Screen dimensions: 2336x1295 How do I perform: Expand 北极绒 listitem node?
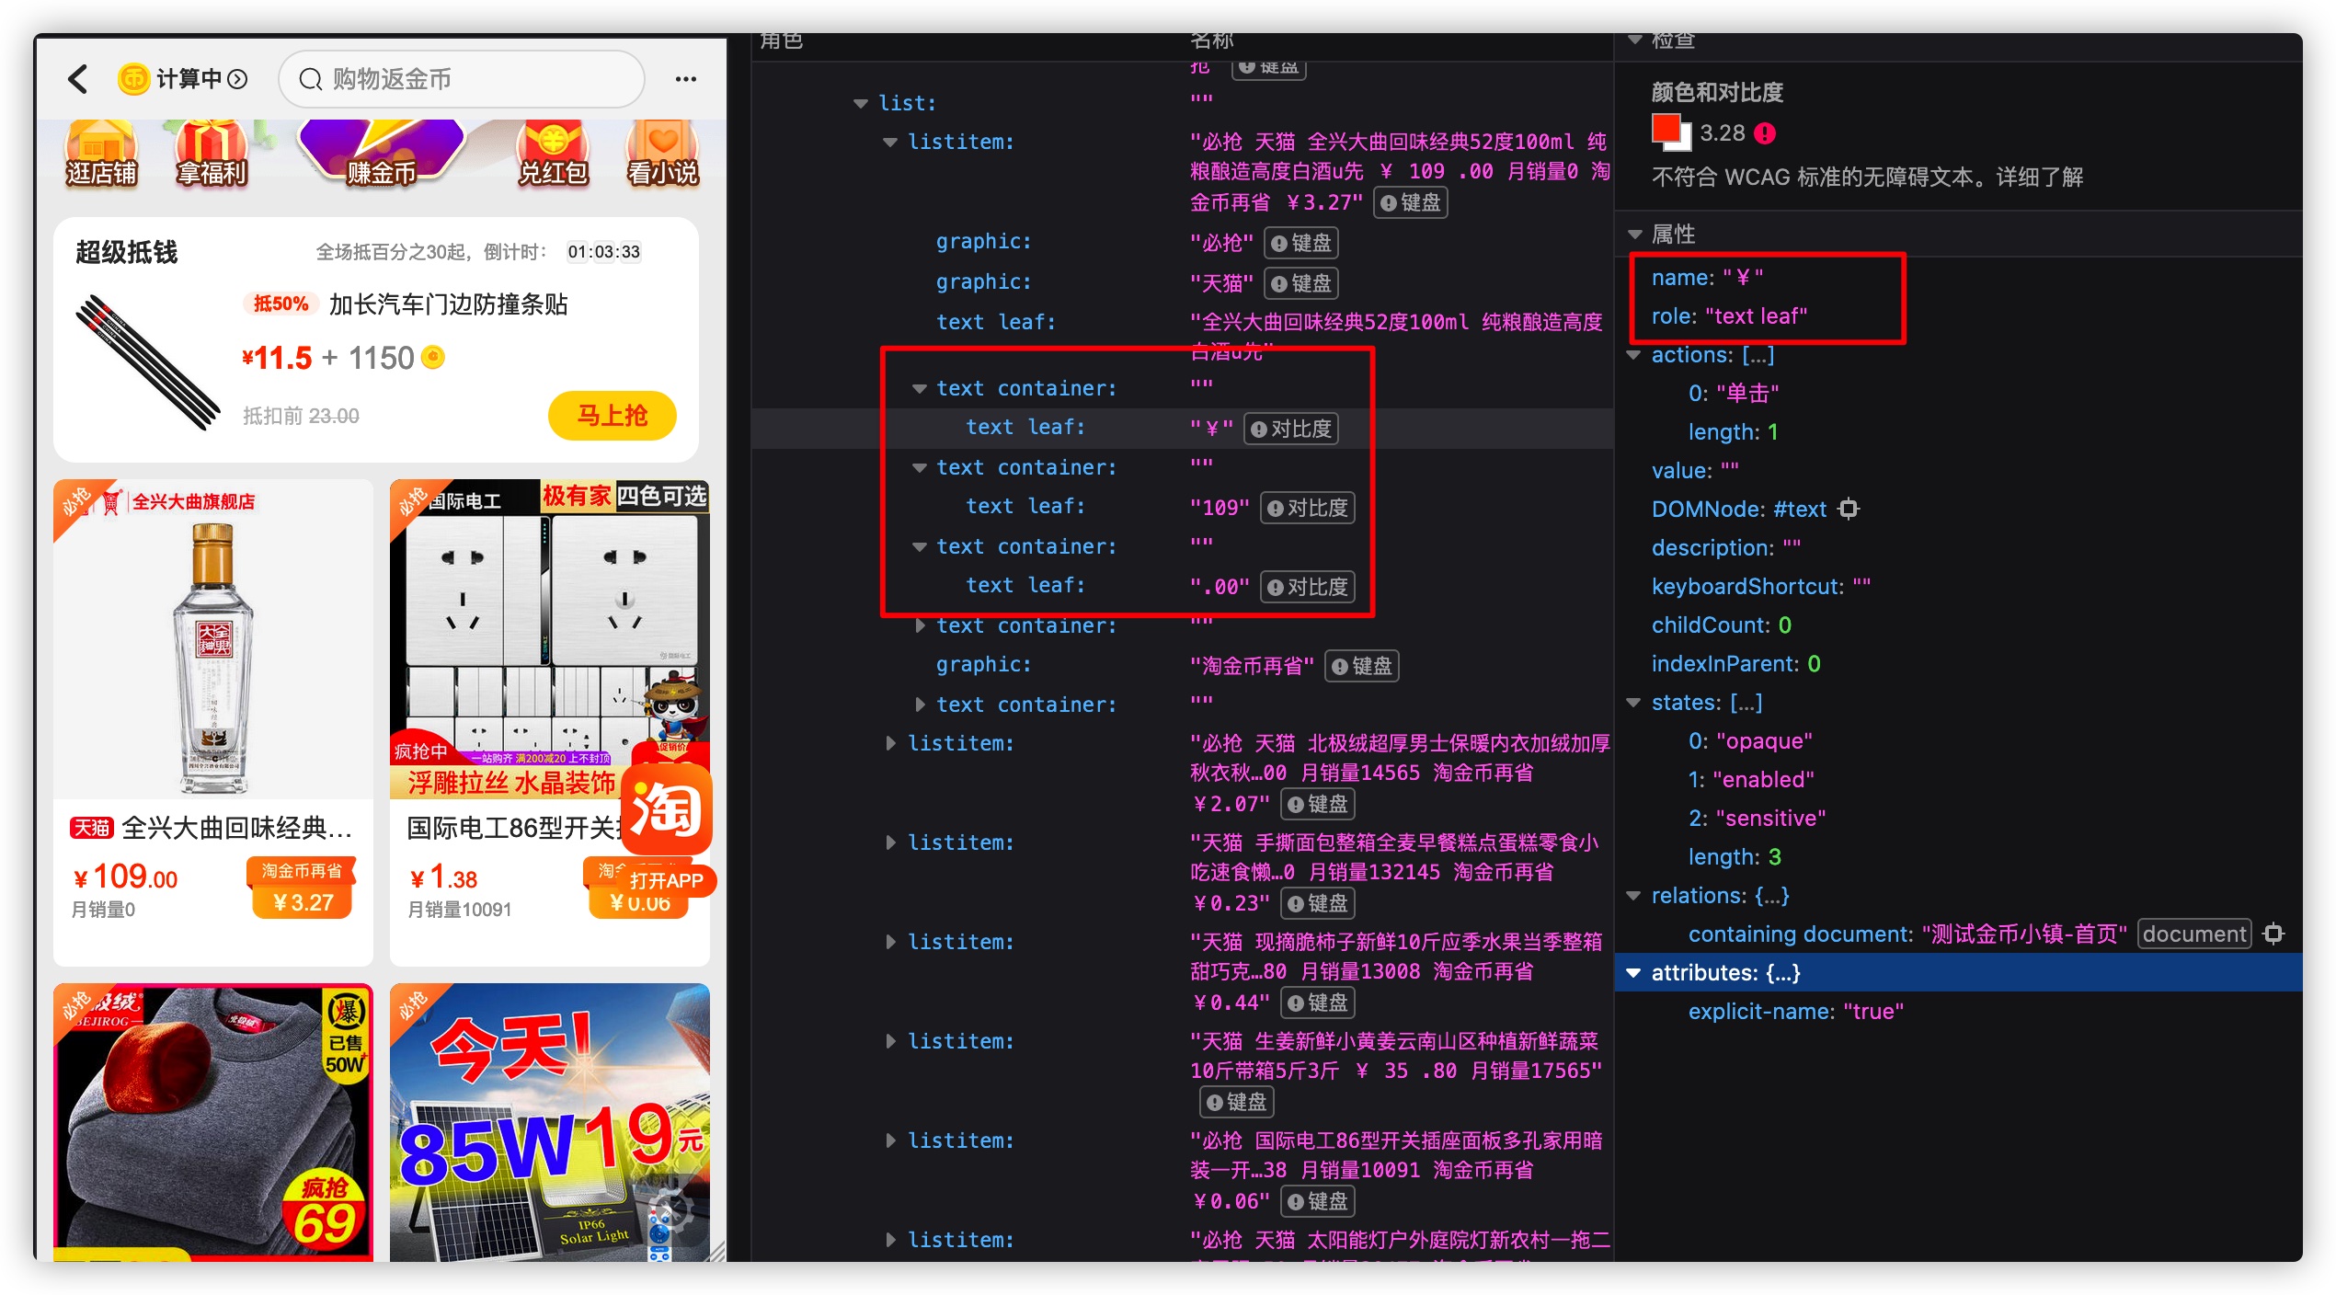coord(890,743)
